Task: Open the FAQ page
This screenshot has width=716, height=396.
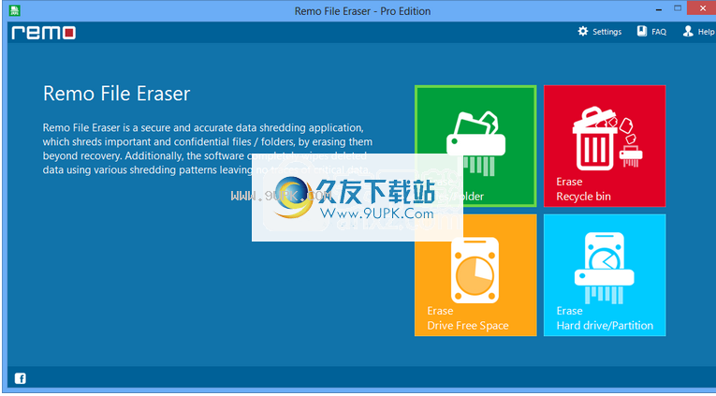Action: 651,32
